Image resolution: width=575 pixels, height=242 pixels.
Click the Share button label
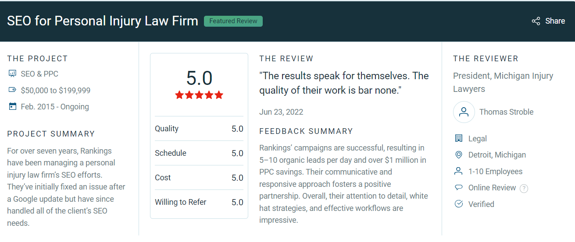(555, 21)
